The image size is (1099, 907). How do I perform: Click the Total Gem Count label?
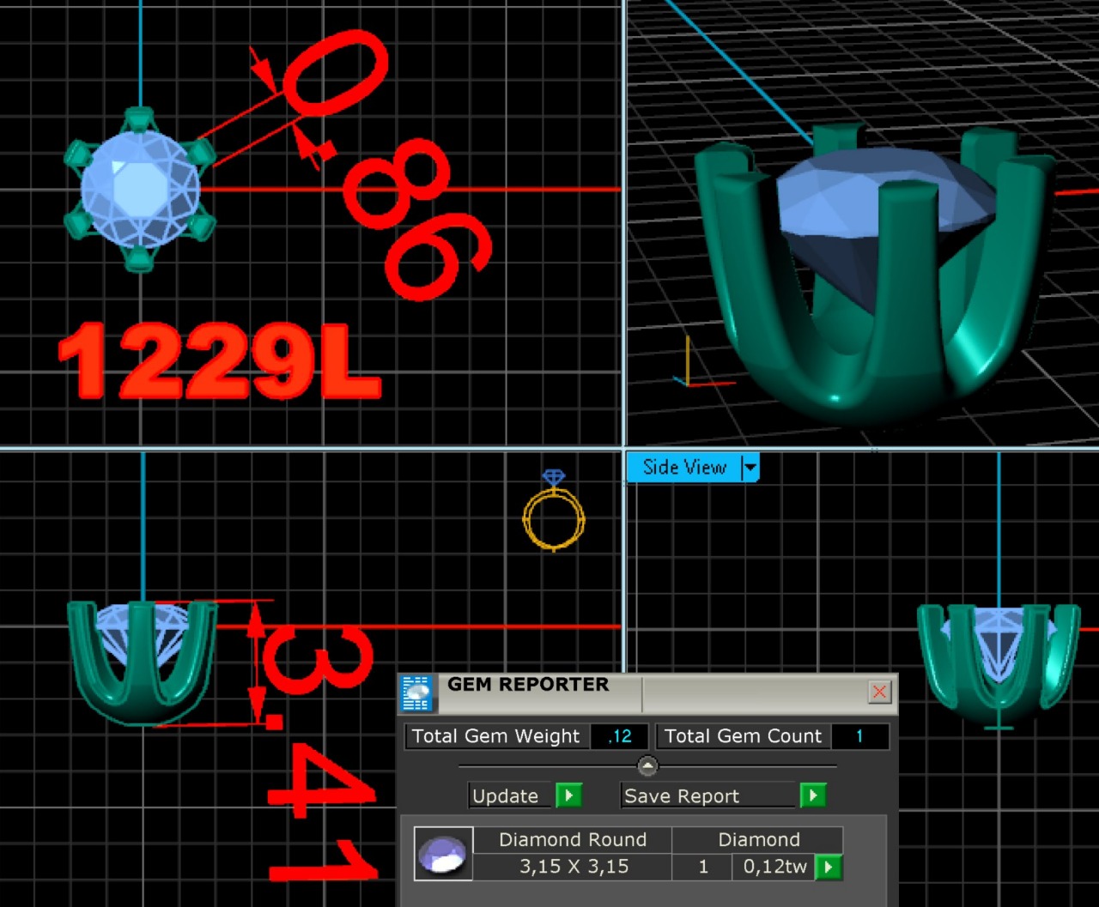743,736
